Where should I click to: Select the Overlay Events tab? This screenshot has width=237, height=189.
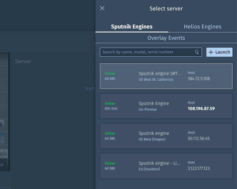(166, 38)
